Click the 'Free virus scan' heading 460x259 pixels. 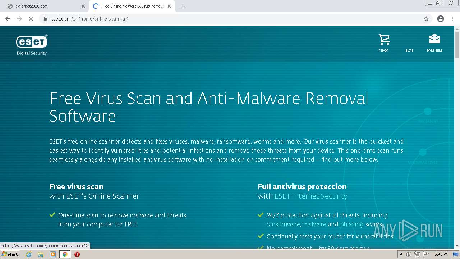point(76,187)
